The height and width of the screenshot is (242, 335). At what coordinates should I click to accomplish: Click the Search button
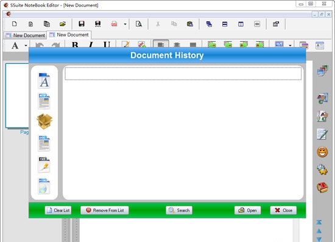tap(179, 210)
